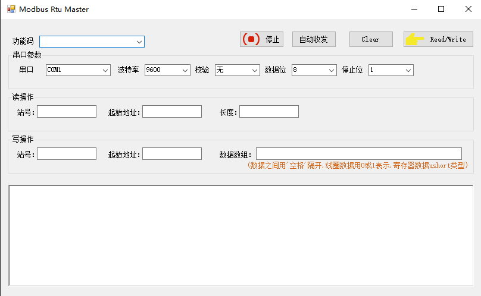This screenshot has width=481, height=296.
Task: Click the 串口参数 group label
Action: 27,55
